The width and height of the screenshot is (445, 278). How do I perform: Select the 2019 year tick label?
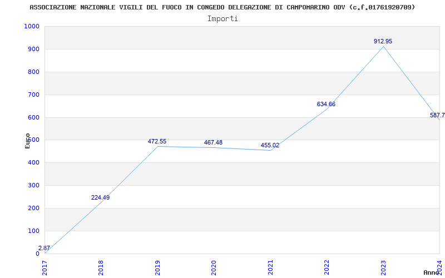(157, 267)
